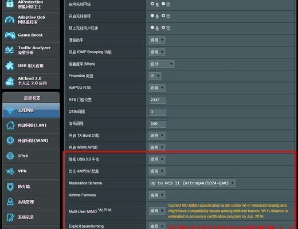298x229 pixels.
Task: Click the DTIM interval input field
Action: coord(158,112)
